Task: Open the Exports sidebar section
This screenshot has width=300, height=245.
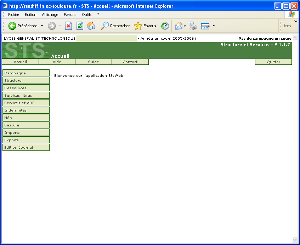Action: (26, 140)
